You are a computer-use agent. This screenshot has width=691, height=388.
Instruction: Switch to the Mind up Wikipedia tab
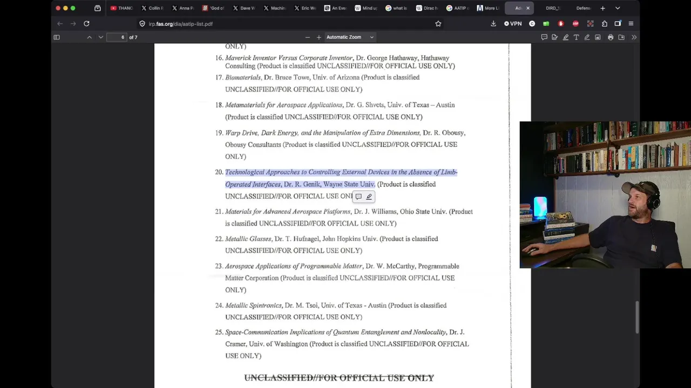(367, 8)
